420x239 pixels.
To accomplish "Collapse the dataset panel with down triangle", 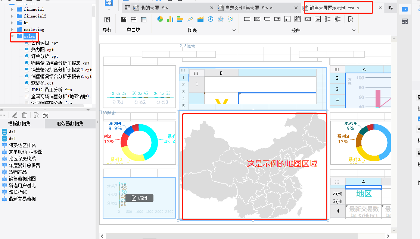I will coord(88,110).
